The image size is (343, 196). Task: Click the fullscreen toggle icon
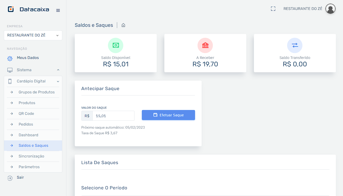(273, 9)
